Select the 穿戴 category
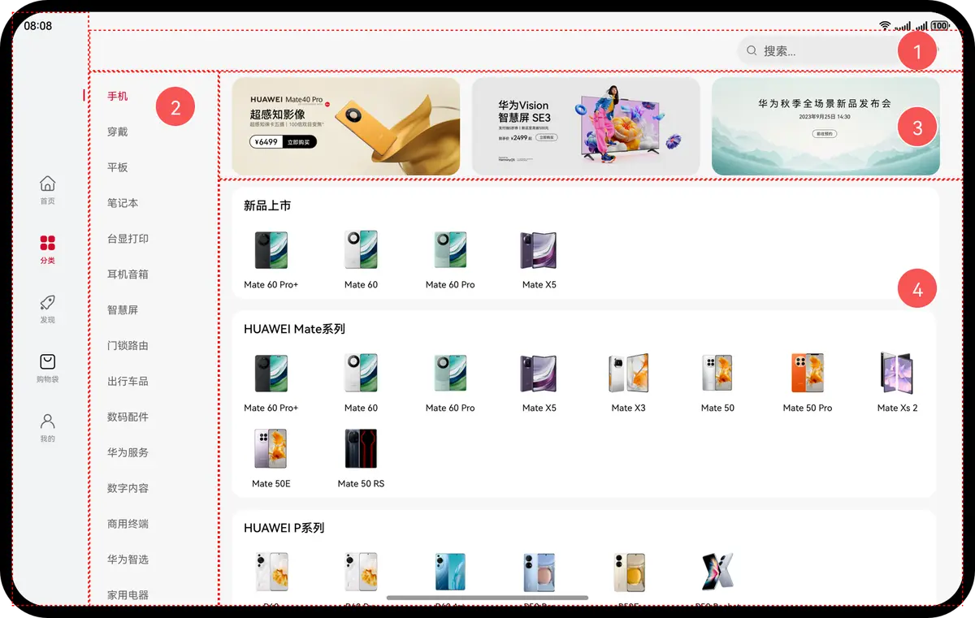The width and height of the screenshot is (975, 618). click(x=118, y=132)
